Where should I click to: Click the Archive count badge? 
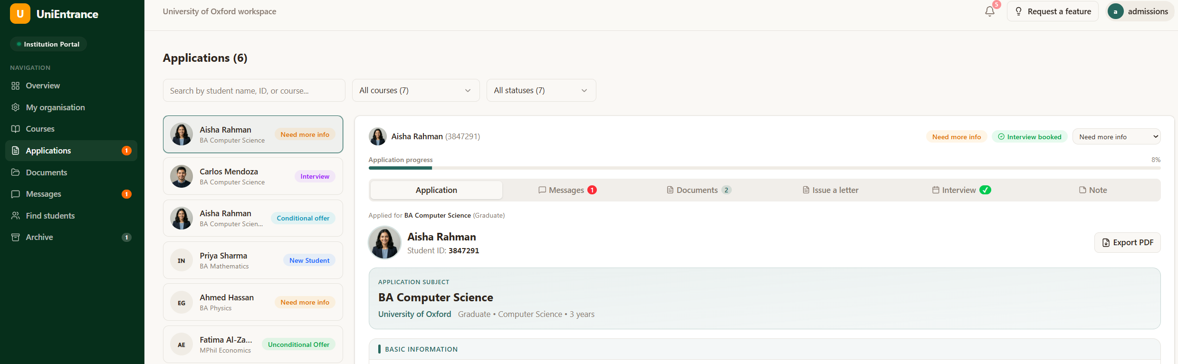[x=126, y=237]
